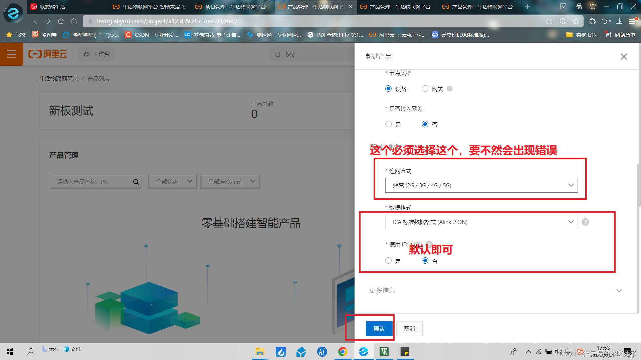Screen dimensions: 641x360
Task: Click the browser forward arrow
Action: [x=49, y=21]
